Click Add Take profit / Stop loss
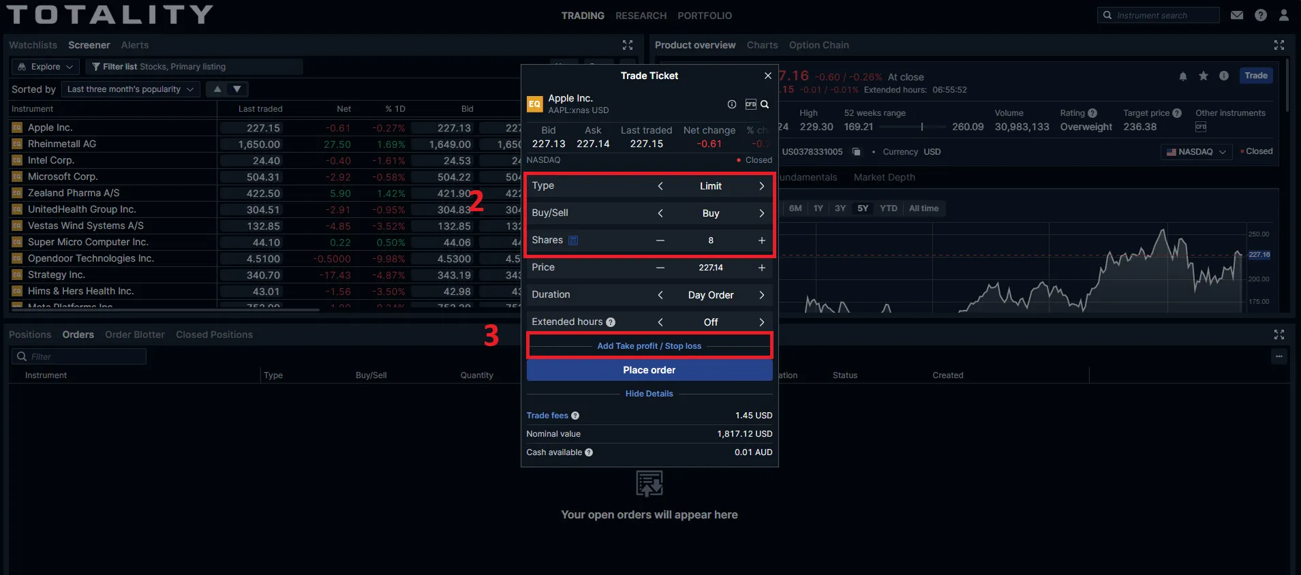This screenshot has width=1301, height=575. point(649,346)
